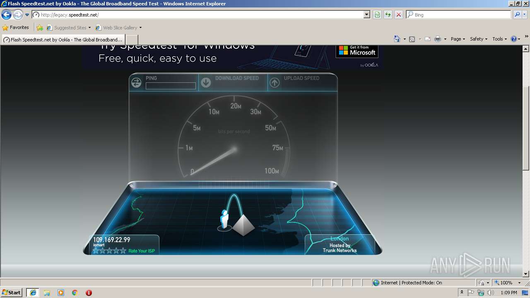The image size is (530, 298).
Task: Expand the address bar history dropdown
Action: pos(367,14)
